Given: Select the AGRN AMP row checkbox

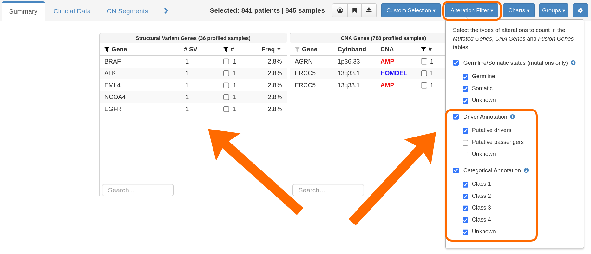Looking at the screenshot, I should coord(424,61).
